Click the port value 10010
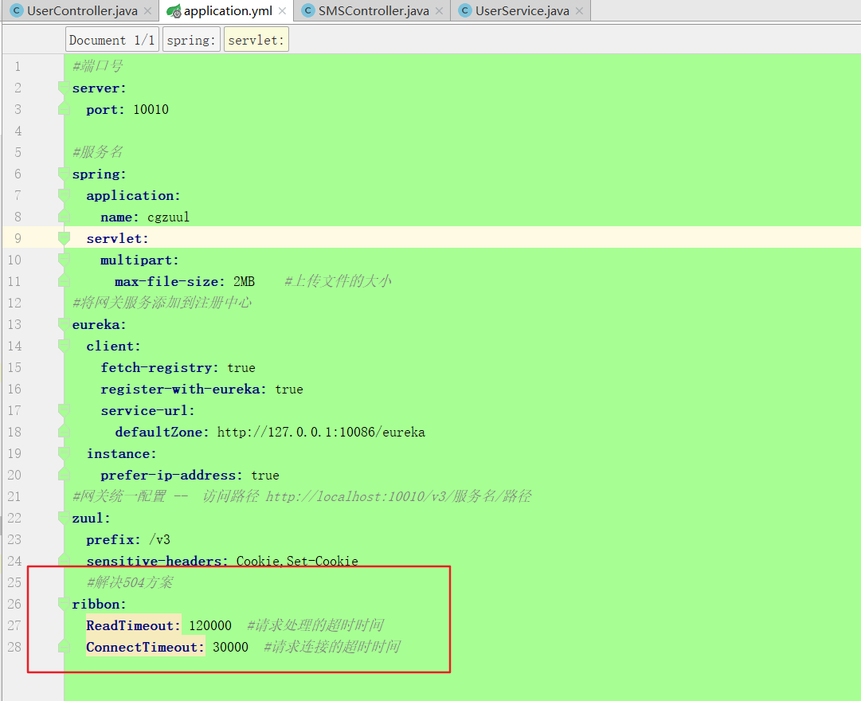The height and width of the screenshot is (701, 861). [151, 110]
